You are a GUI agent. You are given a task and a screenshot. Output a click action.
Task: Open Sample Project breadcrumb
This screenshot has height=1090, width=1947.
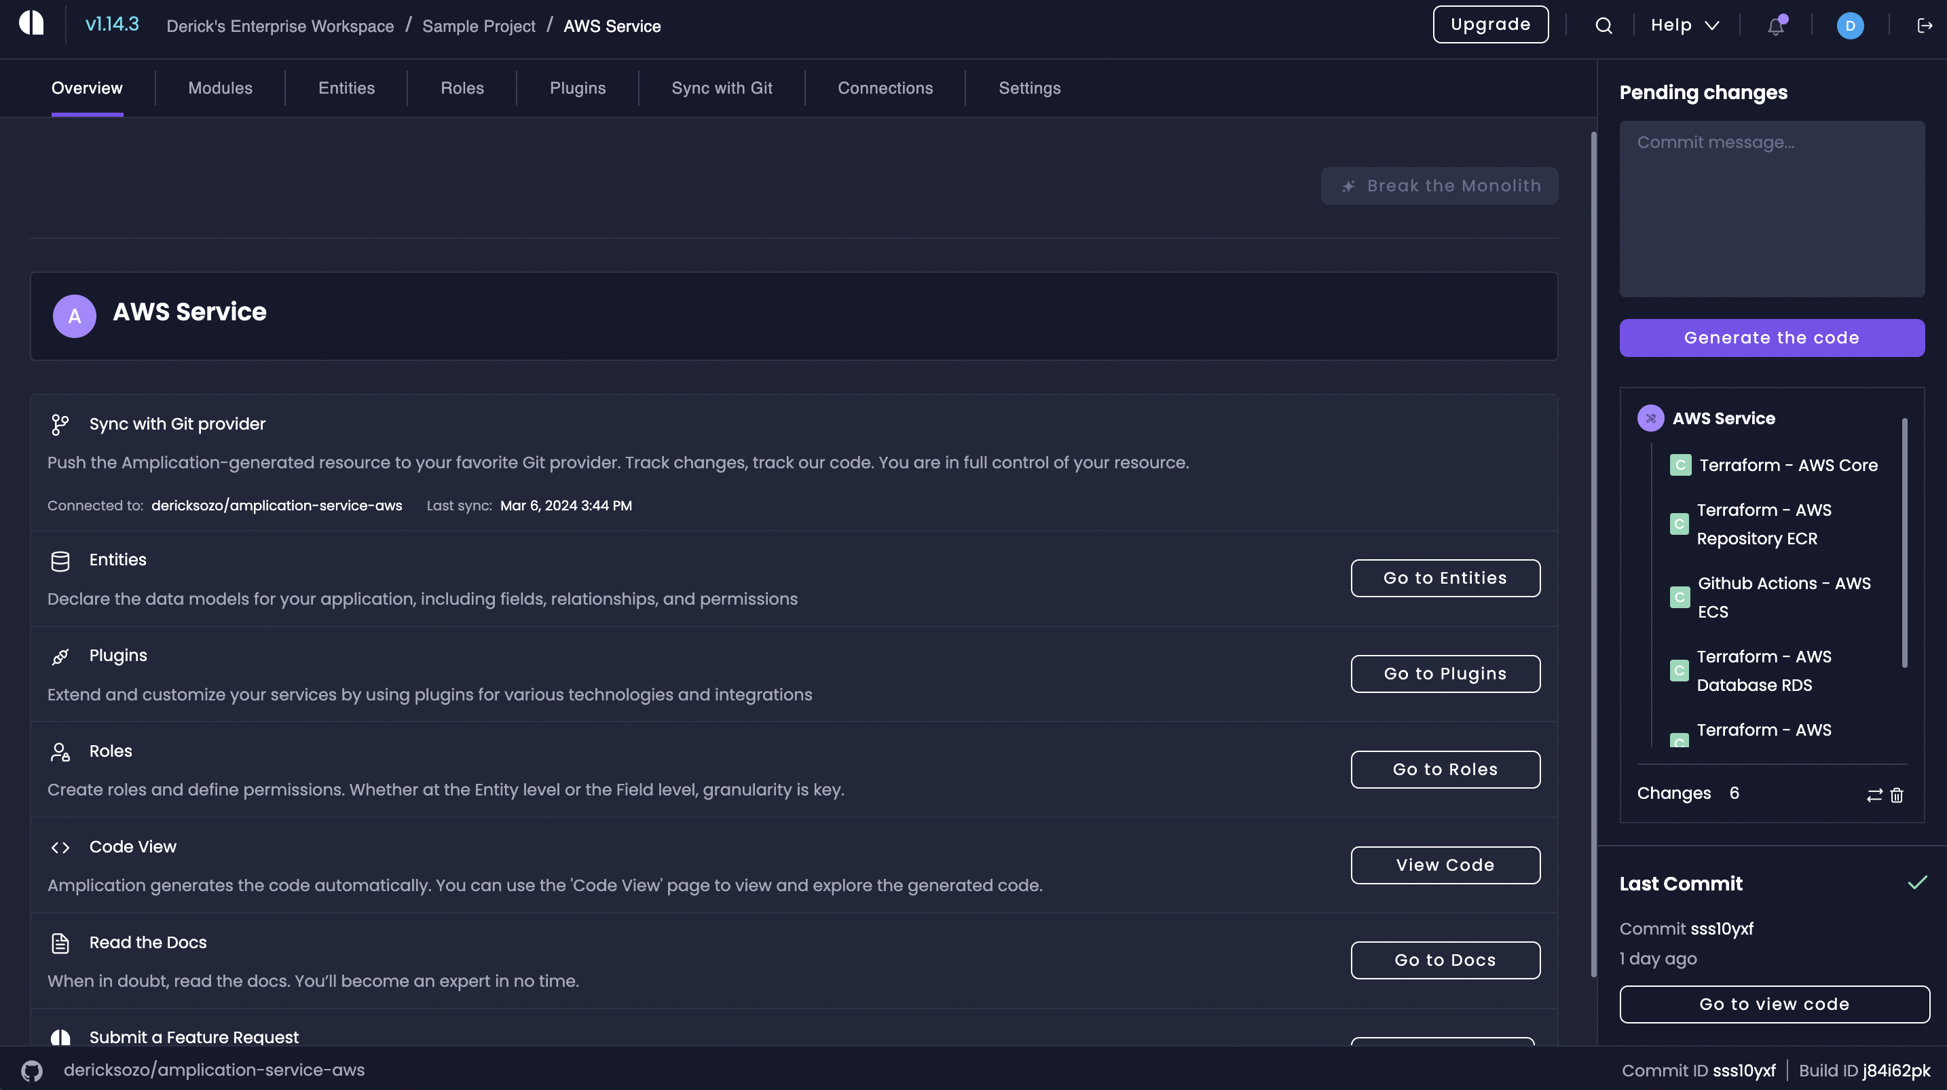pyautogui.click(x=479, y=26)
